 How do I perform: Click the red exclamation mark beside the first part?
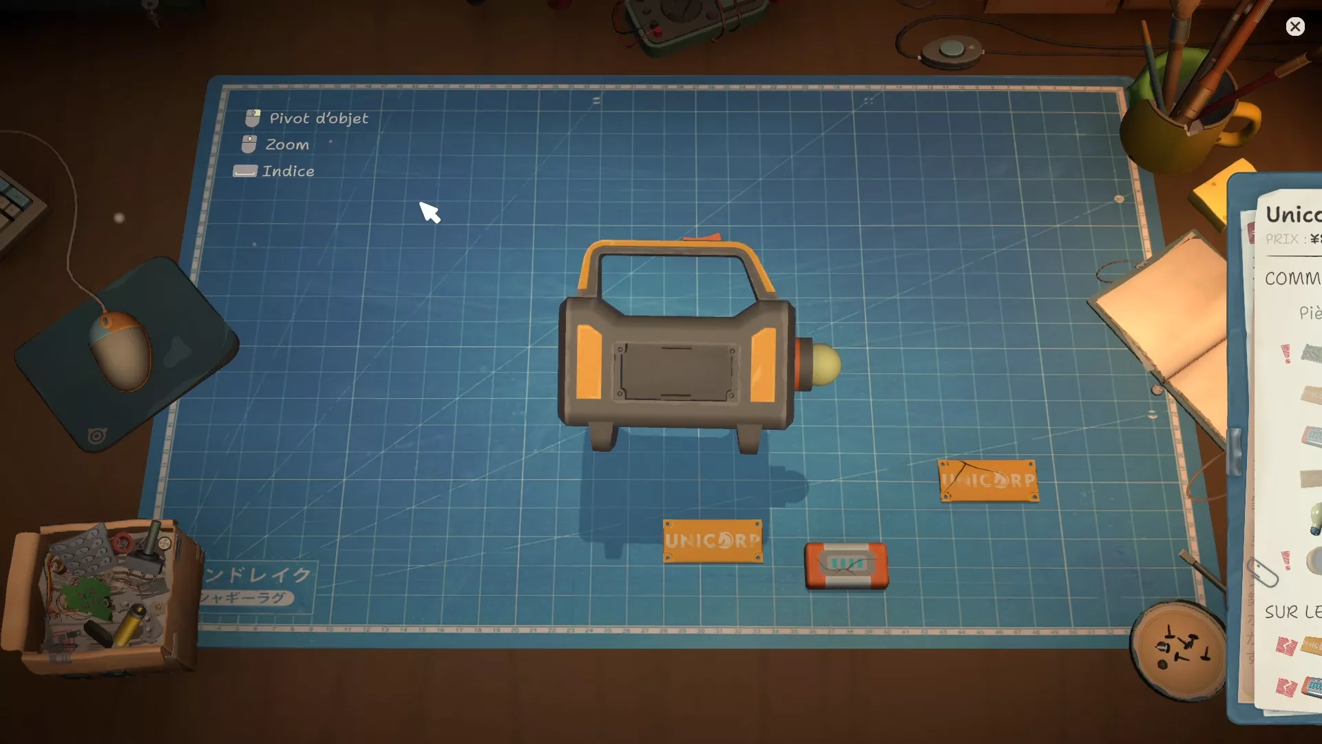pyautogui.click(x=1286, y=353)
